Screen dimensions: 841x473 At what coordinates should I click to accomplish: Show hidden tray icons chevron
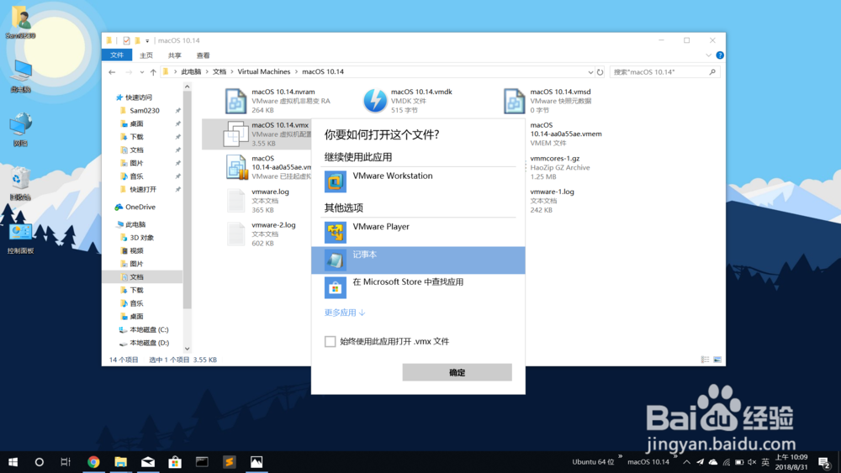point(686,462)
